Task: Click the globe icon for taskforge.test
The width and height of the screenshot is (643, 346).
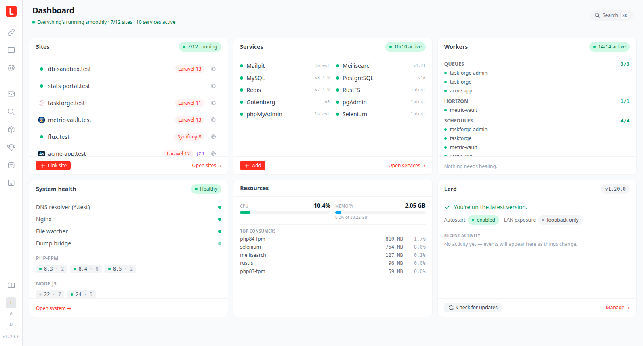Action: coord(213,103)
